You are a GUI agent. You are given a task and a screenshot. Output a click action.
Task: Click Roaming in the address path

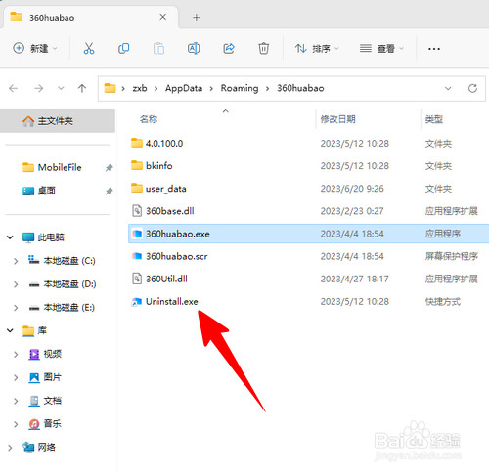pos(240,88)
